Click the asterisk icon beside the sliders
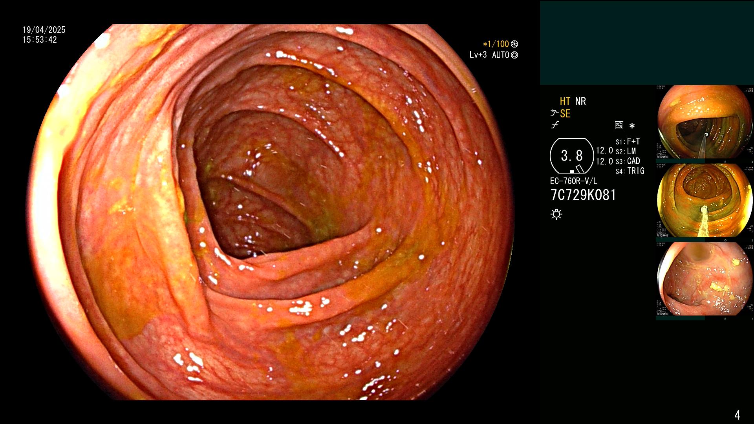754x424 pixels. point(632,126)
